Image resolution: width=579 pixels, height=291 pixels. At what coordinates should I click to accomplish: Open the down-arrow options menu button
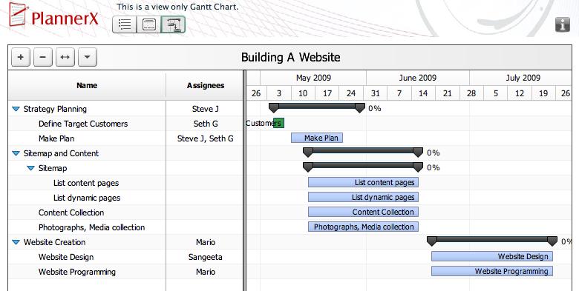[x=88, y=57]
